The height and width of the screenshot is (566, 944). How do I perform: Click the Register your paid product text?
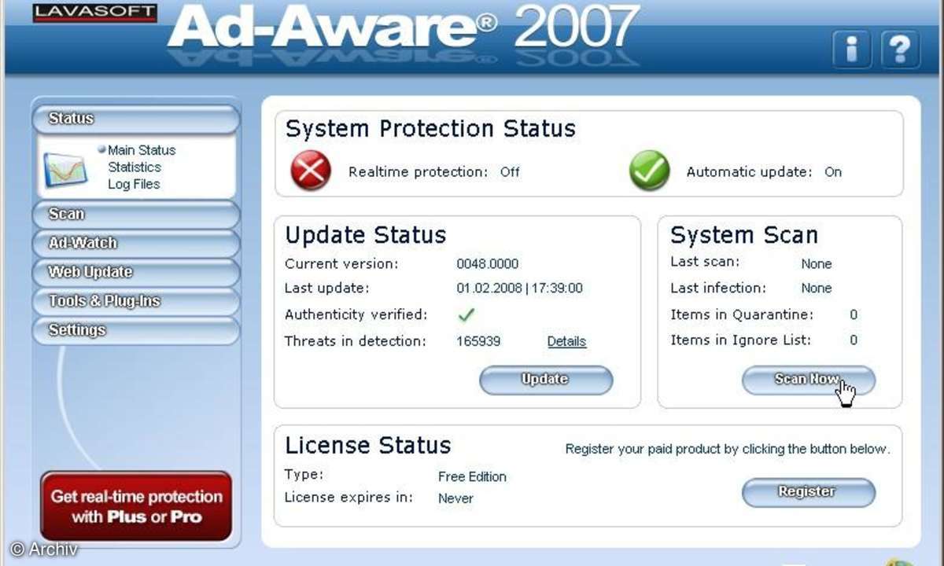point(728,450)
